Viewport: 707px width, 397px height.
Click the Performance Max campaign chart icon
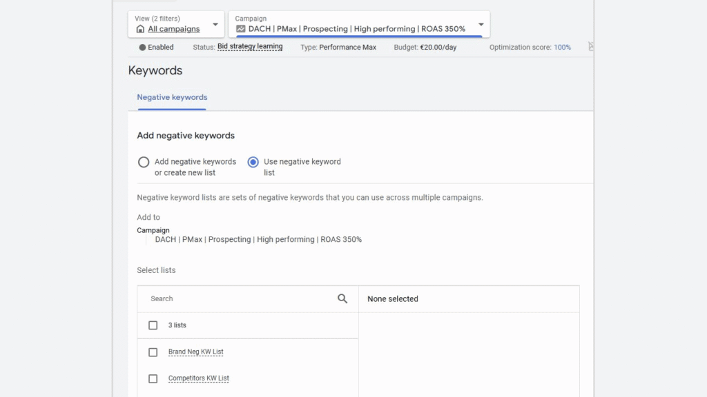pyautogui.click(x=241, y=29)
